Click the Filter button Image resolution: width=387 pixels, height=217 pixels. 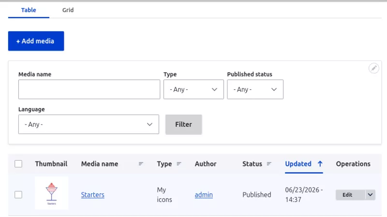[184, 124]
